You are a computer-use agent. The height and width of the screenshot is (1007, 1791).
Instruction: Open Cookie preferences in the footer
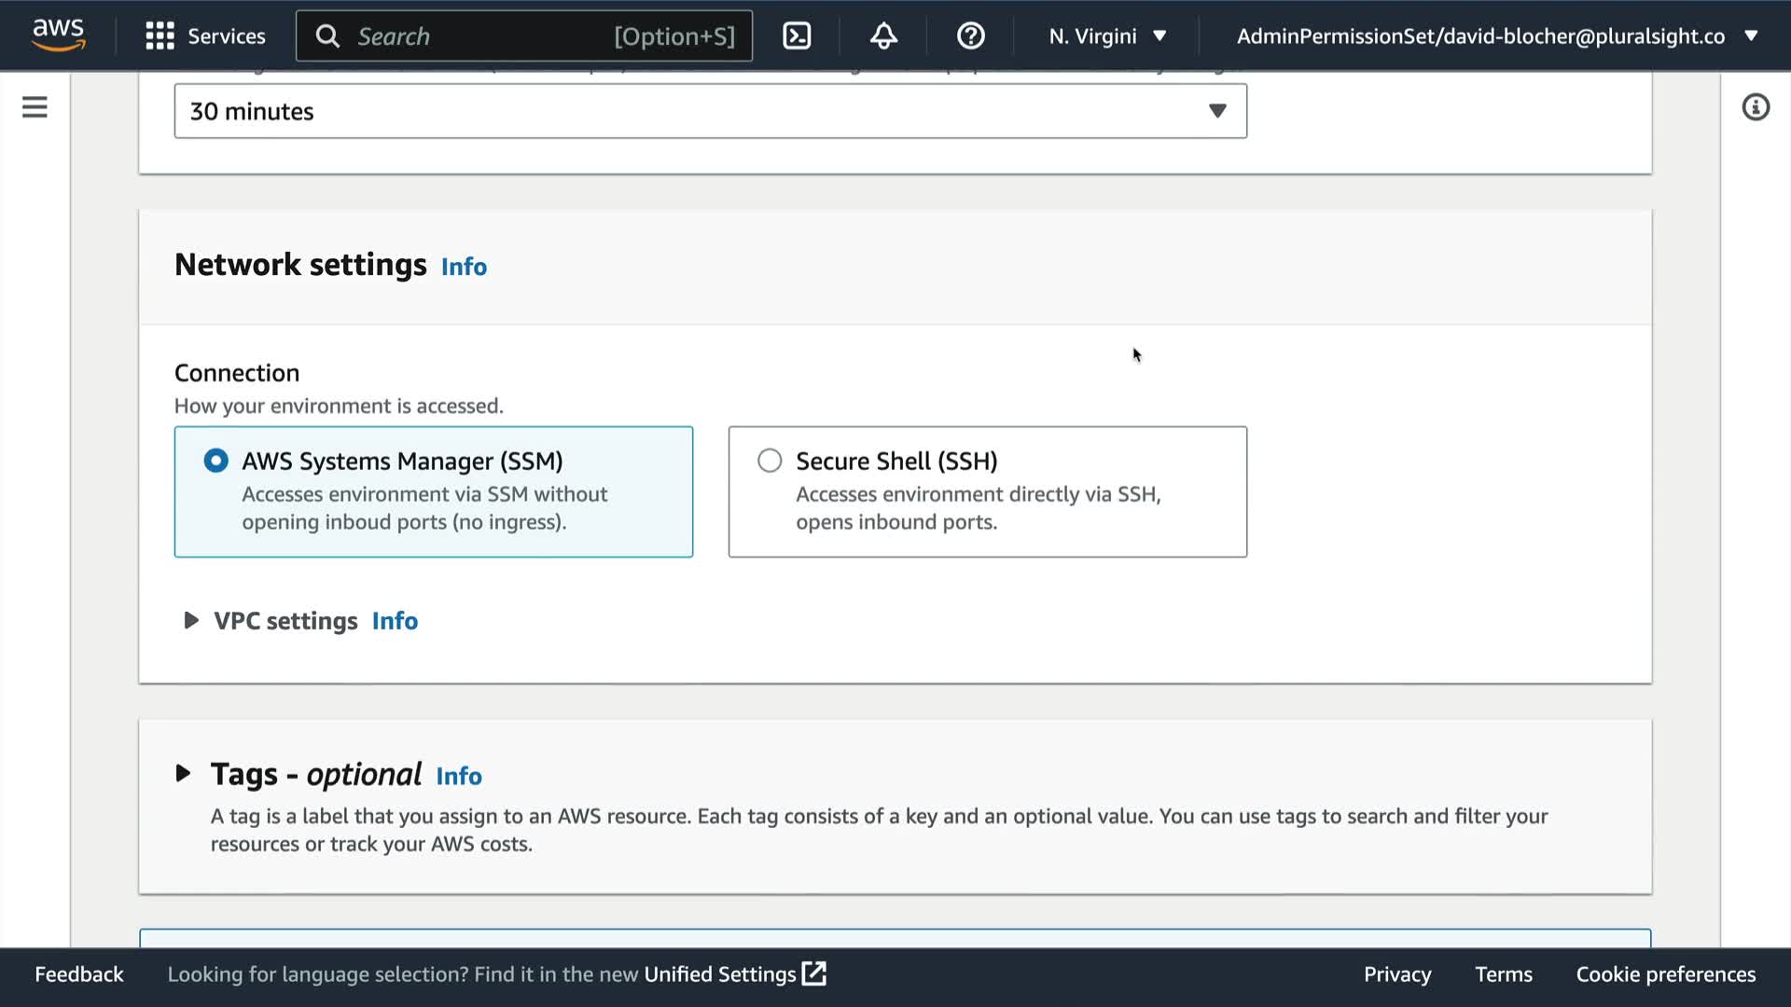(1665, 974)
